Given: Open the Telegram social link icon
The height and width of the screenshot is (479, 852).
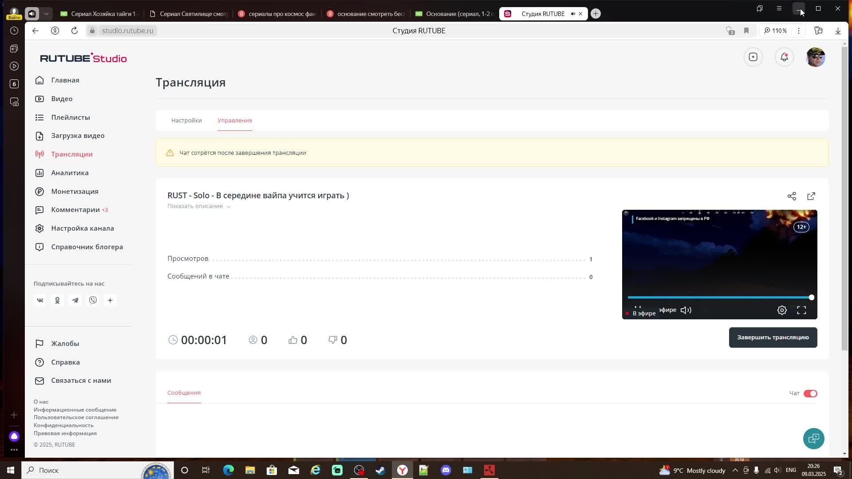Looking at the screenshot, I should (x=75, y=300).
